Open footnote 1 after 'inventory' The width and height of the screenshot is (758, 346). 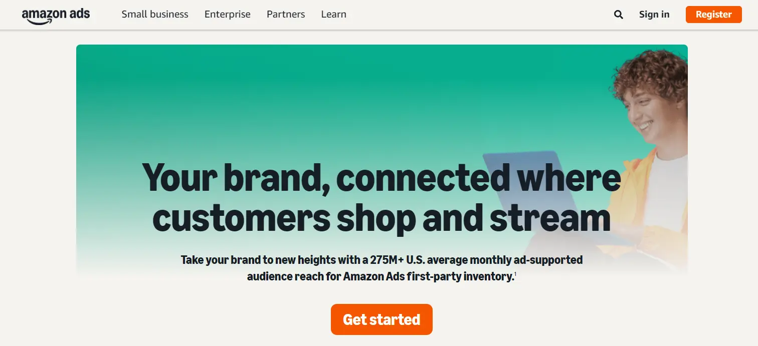tap(515, 273)
